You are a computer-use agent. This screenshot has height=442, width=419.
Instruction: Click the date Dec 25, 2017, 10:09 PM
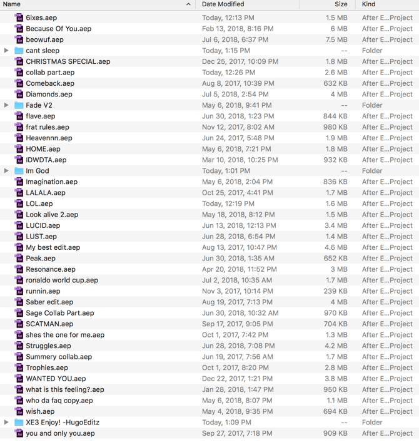(x=240, y=61)
